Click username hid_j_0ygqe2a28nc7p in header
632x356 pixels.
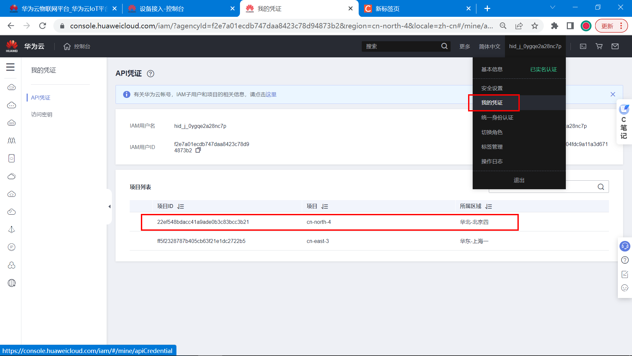point(535,46)
